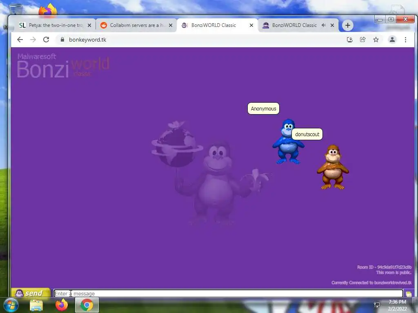The image size is (418, 313).
Task: Click the bonkeyword.tk address bar
Action: coord(200,40)
